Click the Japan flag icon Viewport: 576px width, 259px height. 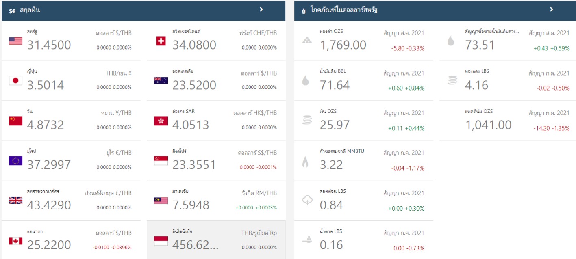pyautogui.click(x=15, y=81)
